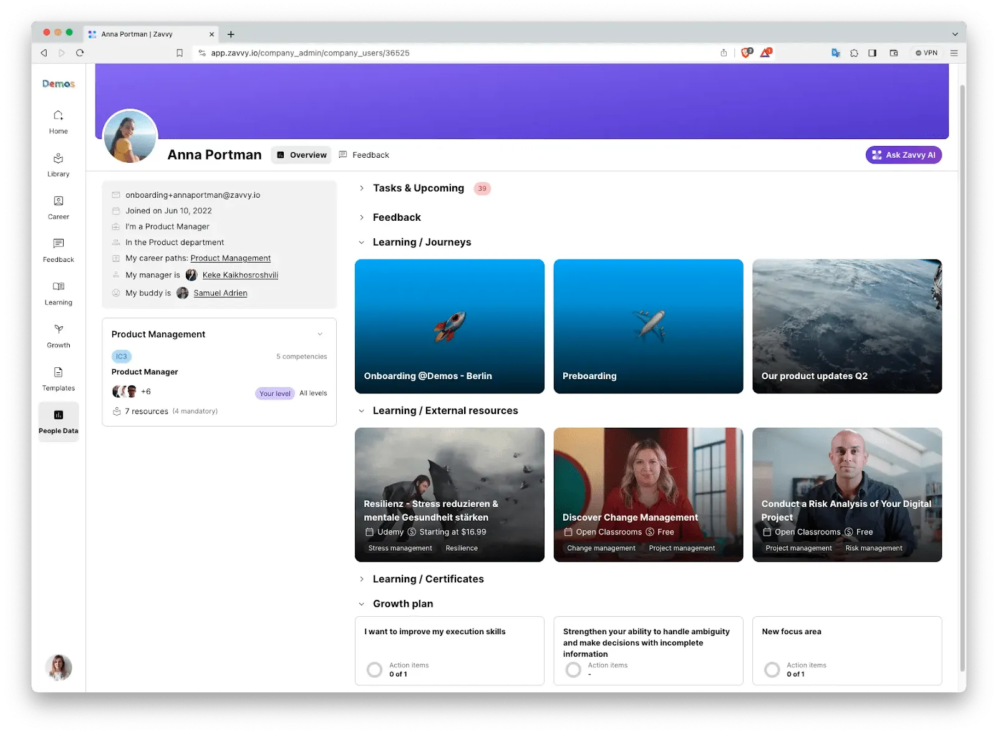
Task: Click the address bar URL
Action: pos(310,53)
